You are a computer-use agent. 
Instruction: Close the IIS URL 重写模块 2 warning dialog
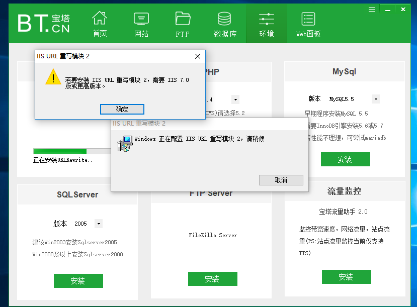[198, 56]
